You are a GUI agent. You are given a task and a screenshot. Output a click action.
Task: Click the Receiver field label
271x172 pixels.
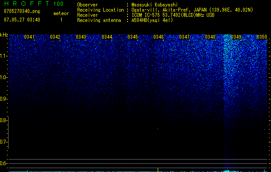click(87, 15)
